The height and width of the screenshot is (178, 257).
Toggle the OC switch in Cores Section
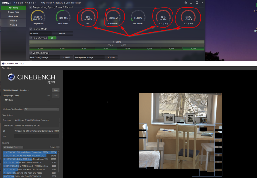click(52, 38)
